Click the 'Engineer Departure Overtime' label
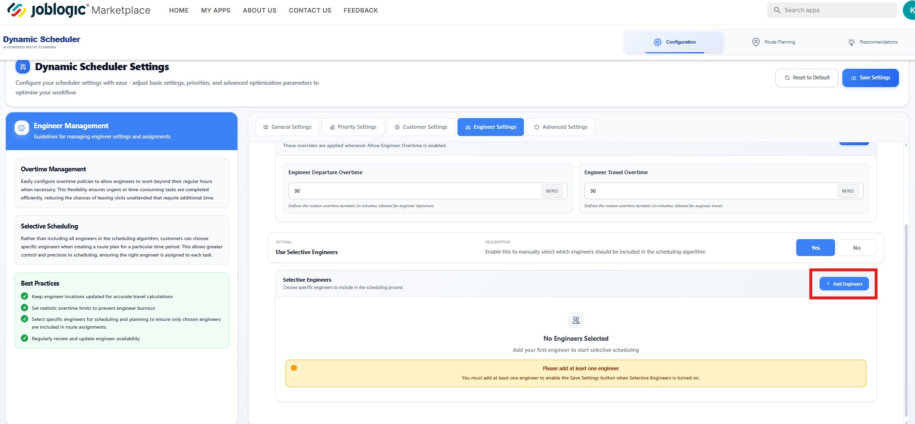The image size is (915, 424). (x=325, y=172)
